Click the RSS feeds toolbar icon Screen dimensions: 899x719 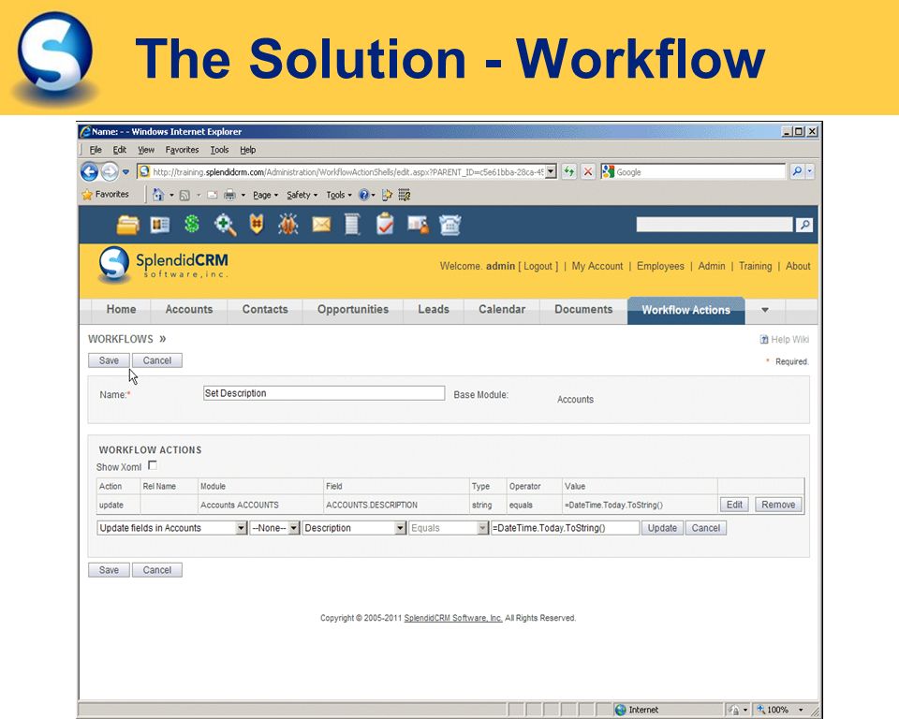184,196
